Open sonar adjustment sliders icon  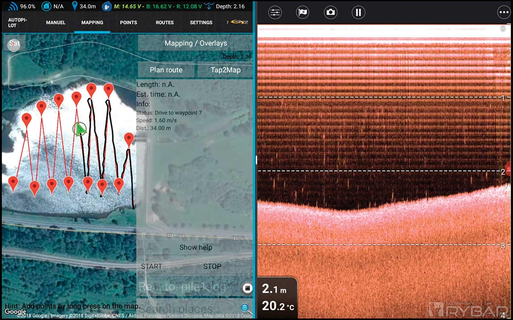point(275,12)
